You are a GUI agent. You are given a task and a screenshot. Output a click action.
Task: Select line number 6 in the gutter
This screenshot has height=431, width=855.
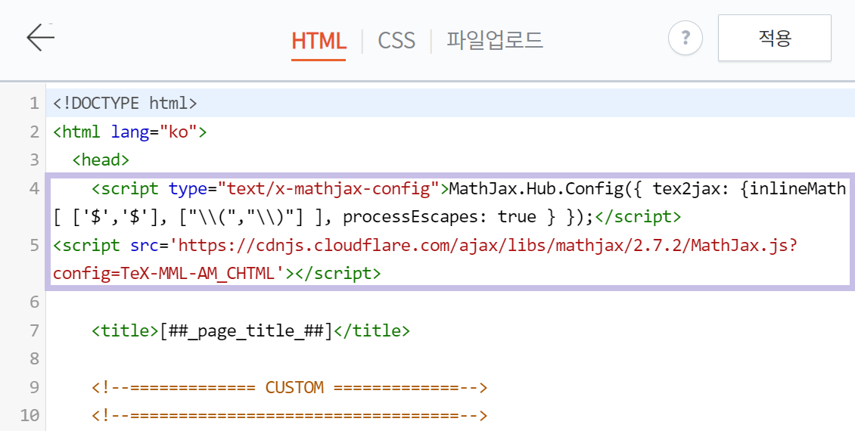[x=34, y=302]
